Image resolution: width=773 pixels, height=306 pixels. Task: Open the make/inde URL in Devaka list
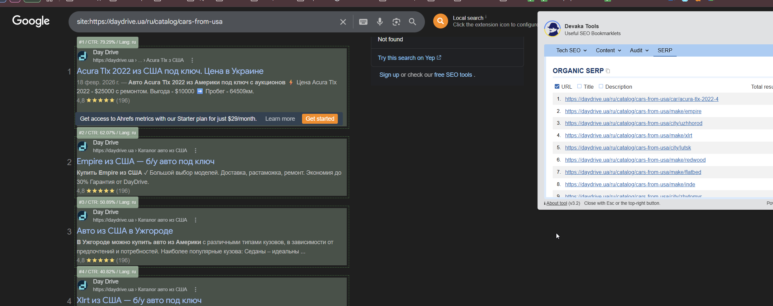(630, 185)
